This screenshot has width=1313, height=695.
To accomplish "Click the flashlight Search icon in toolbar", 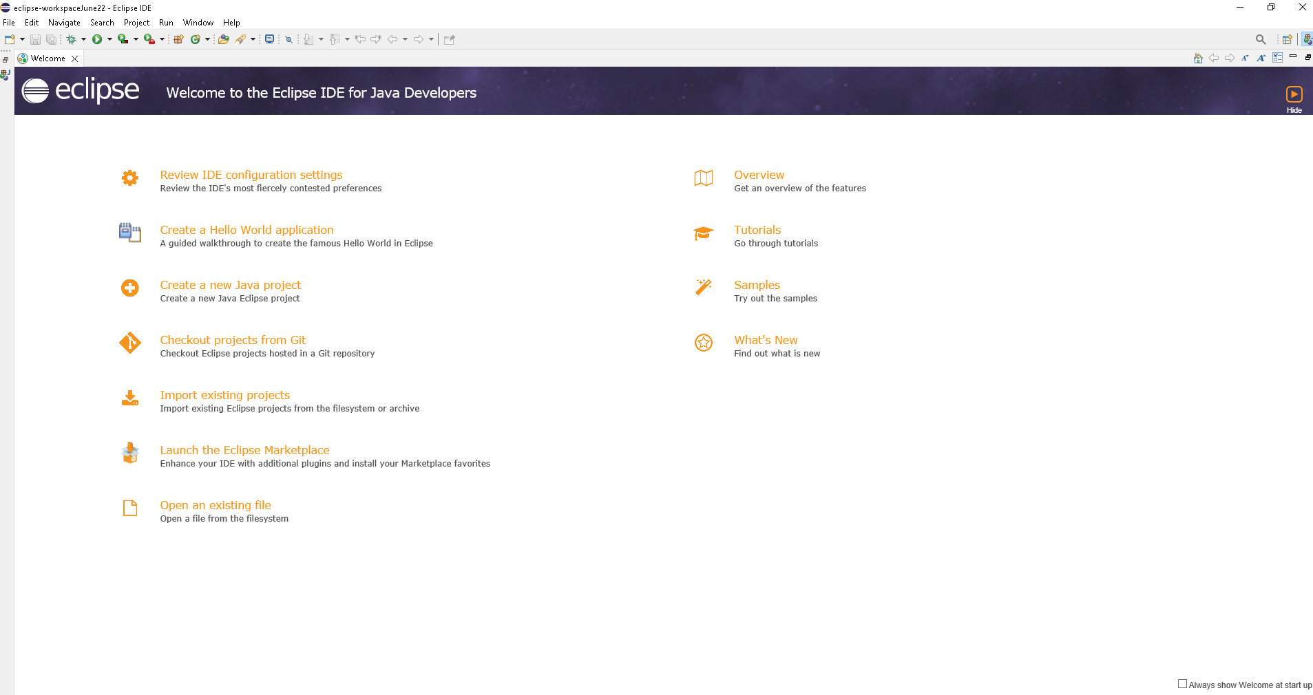I will tap(240, 39).
